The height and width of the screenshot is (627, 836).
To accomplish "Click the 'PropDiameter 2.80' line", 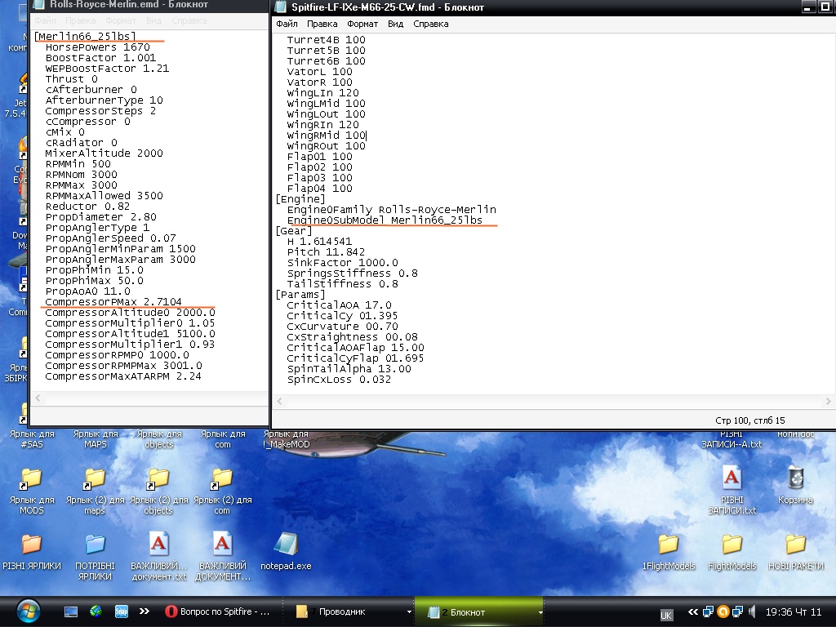I will click(100, 217).
